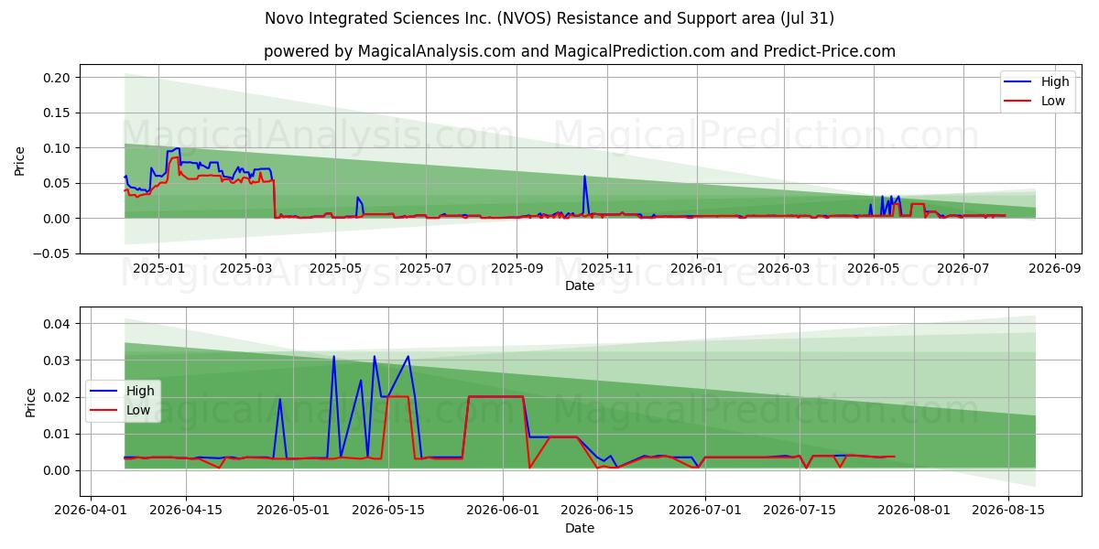
Task: Click the '2025-05' x-axis tick label
Action: click(x=334, y=269)
